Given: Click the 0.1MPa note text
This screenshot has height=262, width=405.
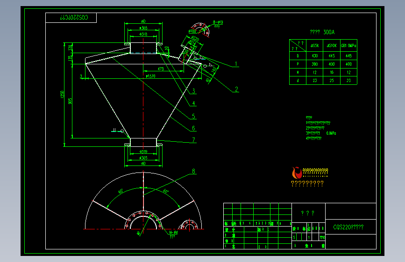Looking at the screenshot, I should pyautogui.click(x=331, y=133).
